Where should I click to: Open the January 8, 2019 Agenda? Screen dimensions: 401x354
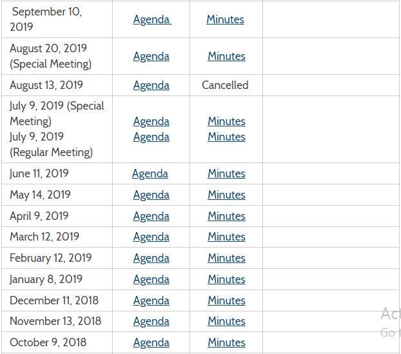pos(151,279)
